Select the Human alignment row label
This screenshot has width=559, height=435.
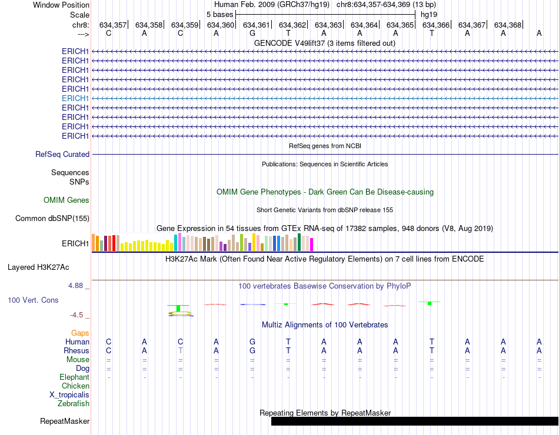(x=77, y=342)
